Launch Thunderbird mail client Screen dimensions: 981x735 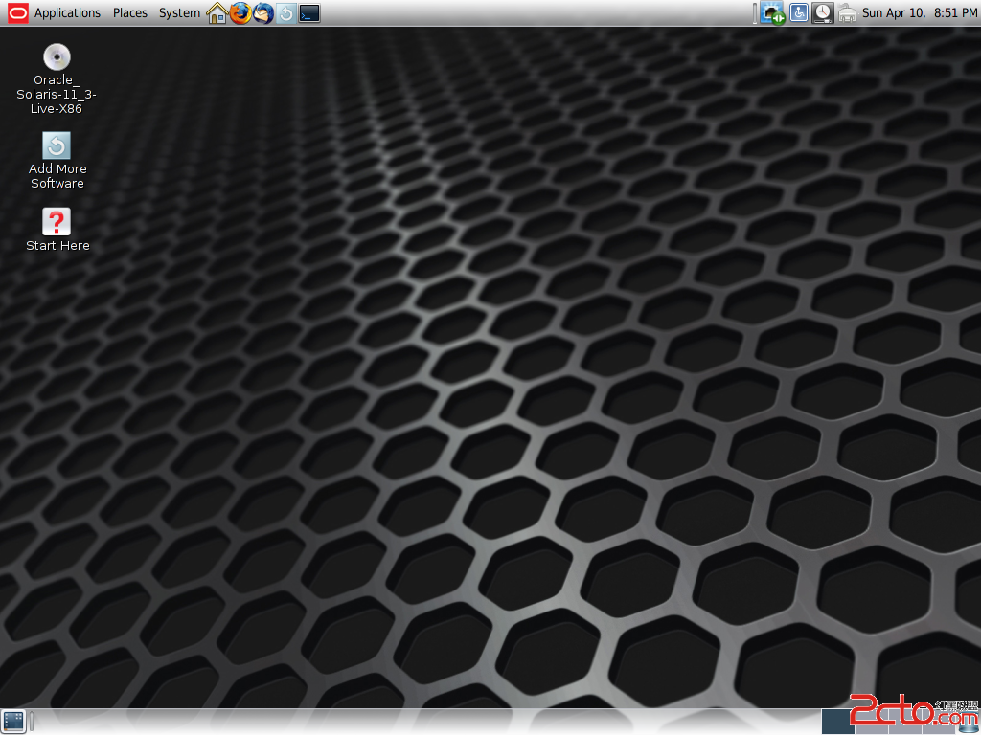click(x=263, y=13)
